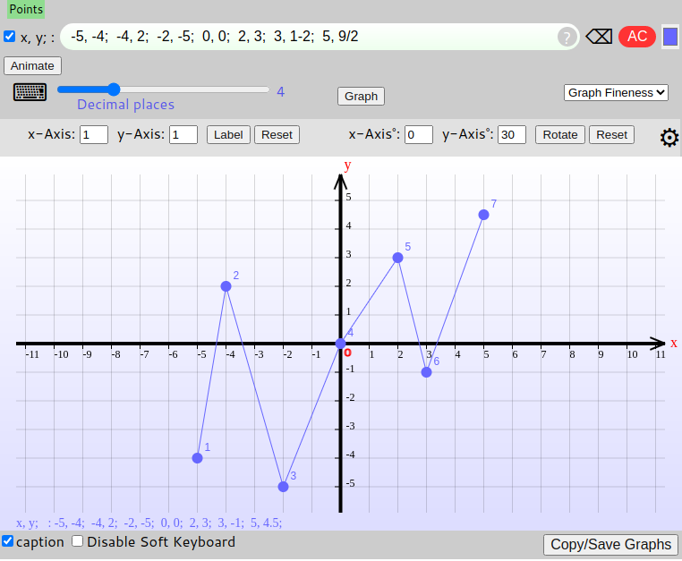Click the keyboard icon
This screenshot has width=682, height=561.
click(x=30, y=92)
